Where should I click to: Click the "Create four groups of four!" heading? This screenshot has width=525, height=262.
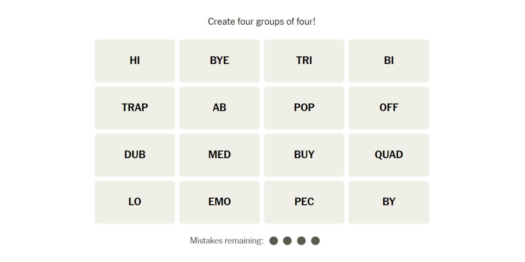[262, 22]
